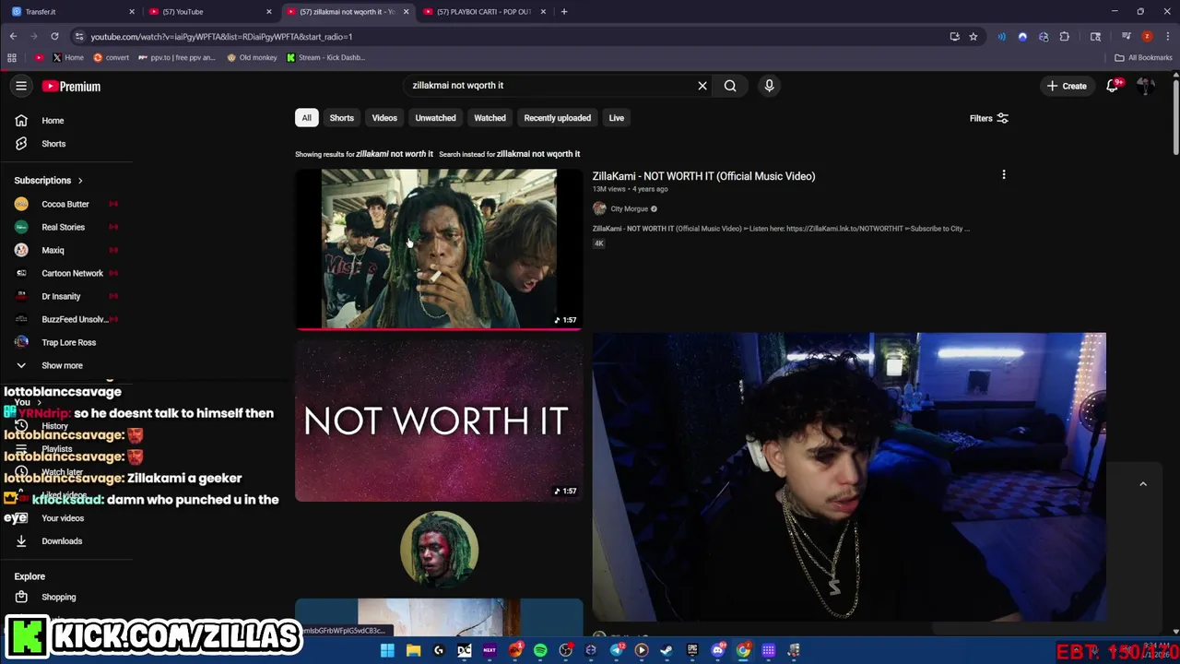Open the ZillaKami NOT WORTH IT video title
Viewport: 1180px width, 664px height.
[703, 176]
